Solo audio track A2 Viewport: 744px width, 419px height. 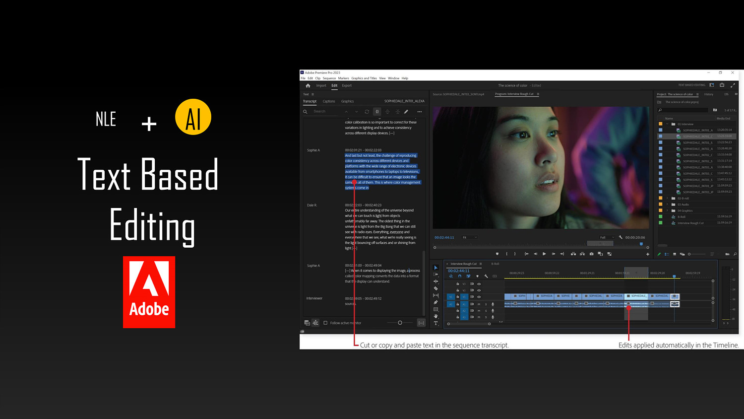pos(486,310)
